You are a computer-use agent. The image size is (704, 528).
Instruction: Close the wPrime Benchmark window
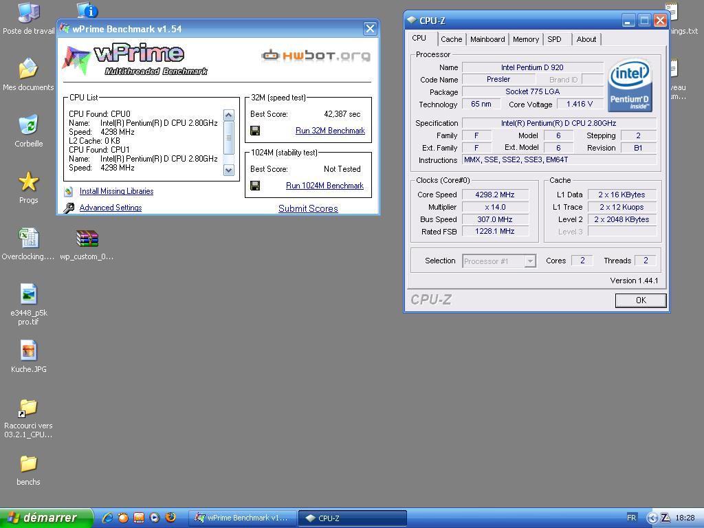point(370,29)
